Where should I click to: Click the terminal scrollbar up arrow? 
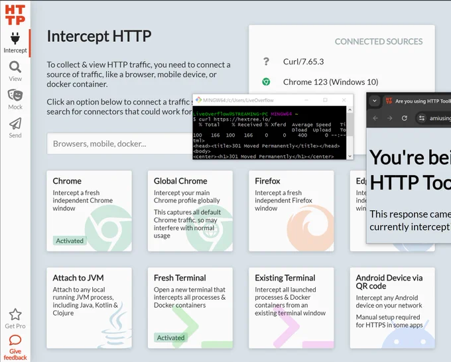[x=350, y=109]
